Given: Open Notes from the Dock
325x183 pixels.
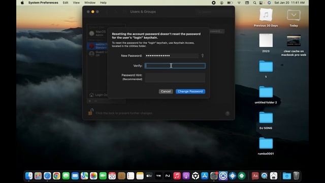Looking at the screenshot, I should [140, 176].
